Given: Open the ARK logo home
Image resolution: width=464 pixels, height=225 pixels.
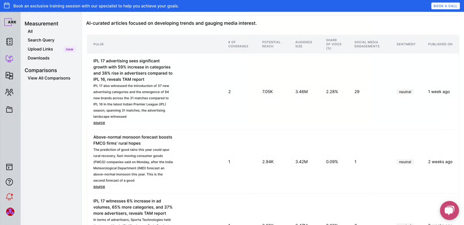Looking at the screenshot, I should [x=10, y=22].
